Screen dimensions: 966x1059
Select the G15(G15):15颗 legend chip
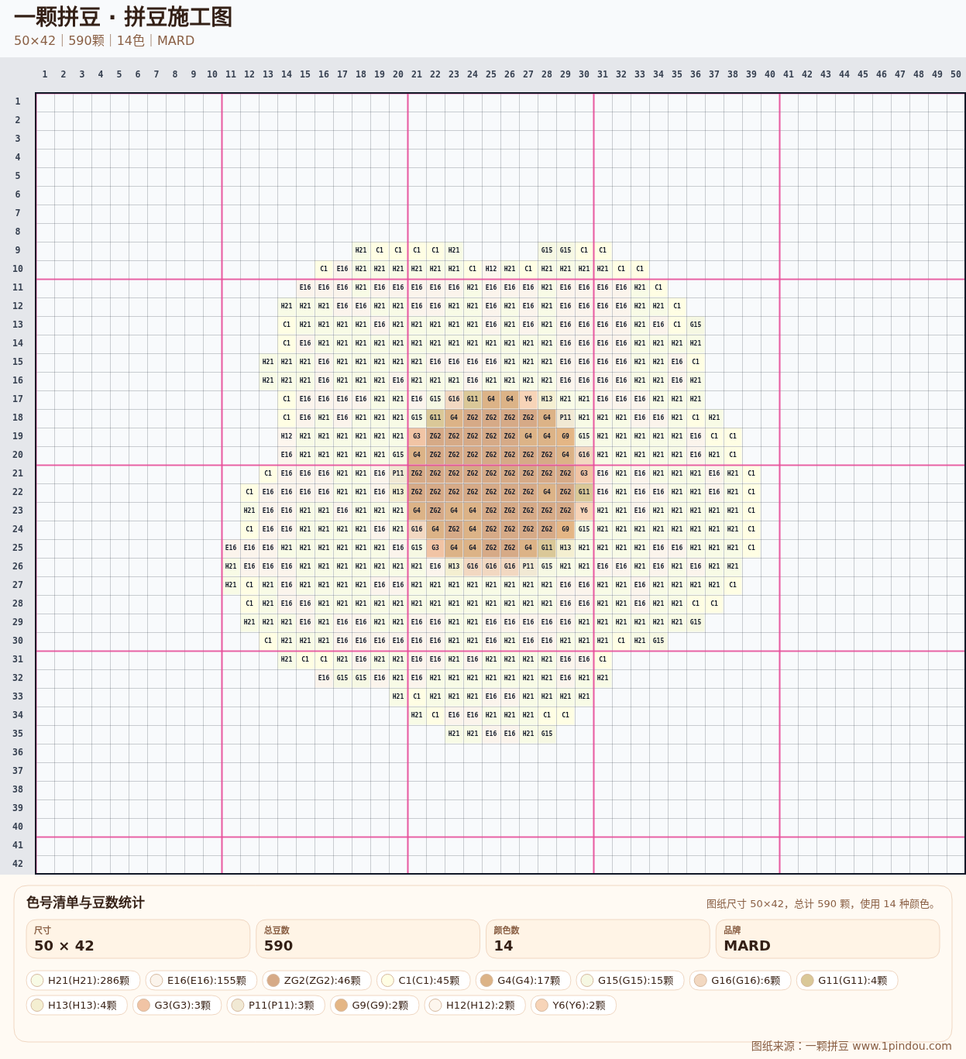pyautogui.click(x=630, y=980)
